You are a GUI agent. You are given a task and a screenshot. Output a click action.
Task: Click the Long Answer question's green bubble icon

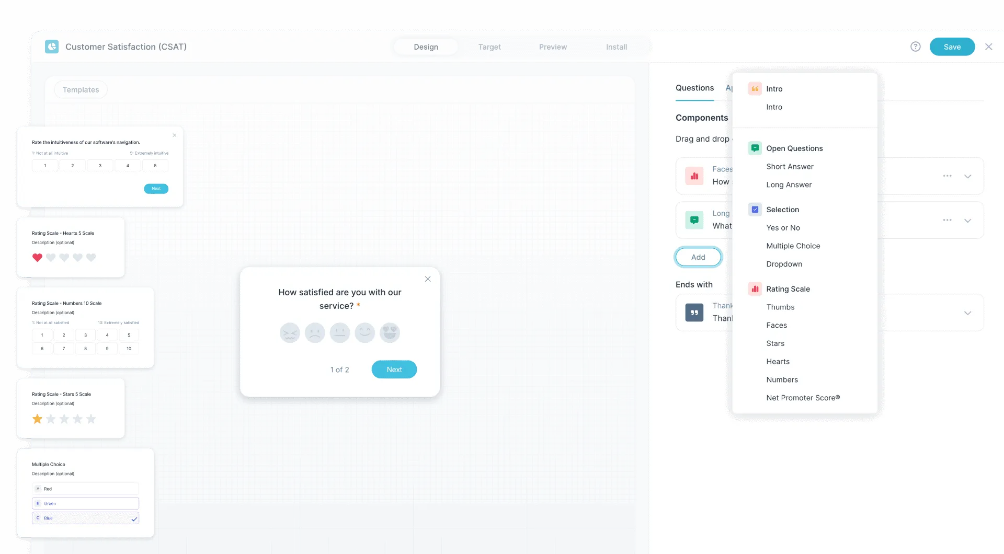(x=694, y=220)
